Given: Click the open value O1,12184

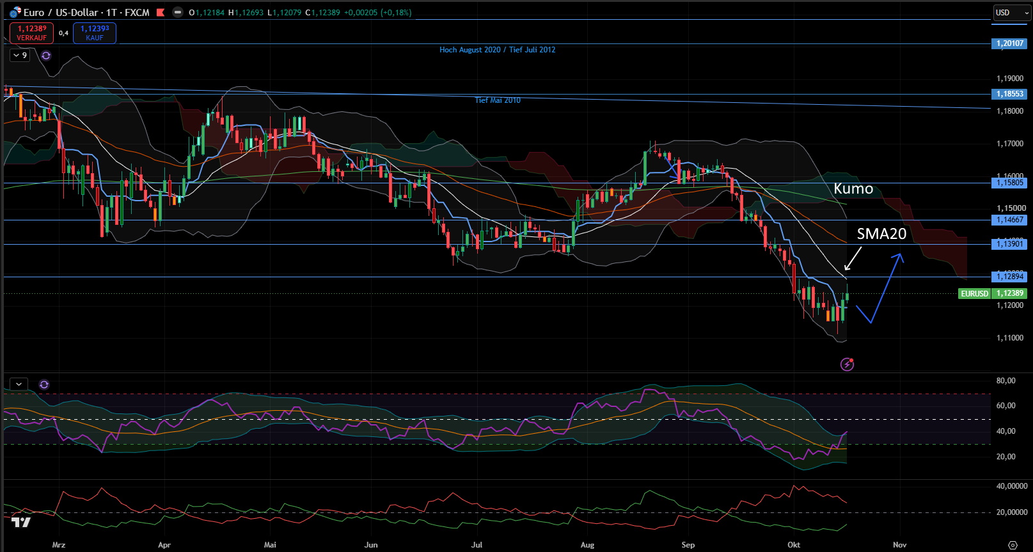Looking at the screenshot, I should tap(207, 12).
